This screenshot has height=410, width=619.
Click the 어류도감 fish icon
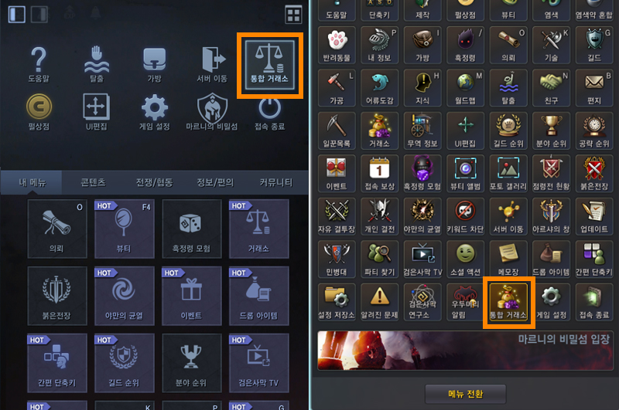(x=379, y=88)
